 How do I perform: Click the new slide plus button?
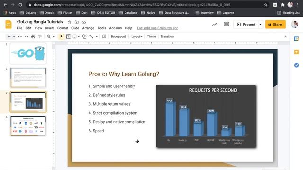click(x=9, y=37)
